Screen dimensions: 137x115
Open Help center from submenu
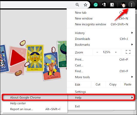pos(35,103)
